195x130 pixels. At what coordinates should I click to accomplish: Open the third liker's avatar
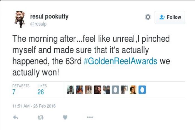click(x=89, y=89)
